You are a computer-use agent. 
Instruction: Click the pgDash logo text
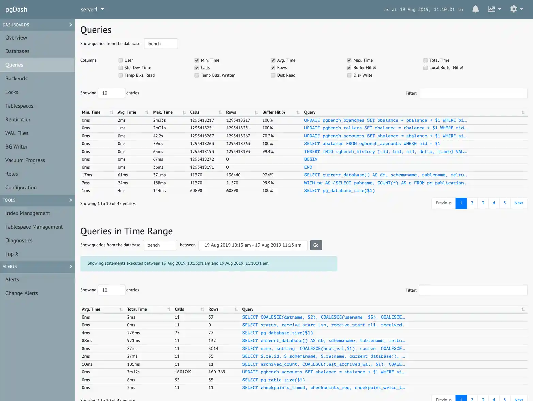[x=16, y=9]
